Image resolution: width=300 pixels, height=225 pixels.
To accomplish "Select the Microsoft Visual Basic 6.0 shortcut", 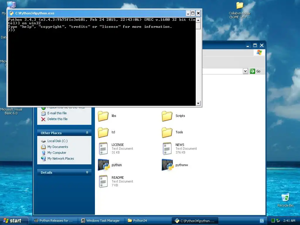I will (x=11, y=111).
